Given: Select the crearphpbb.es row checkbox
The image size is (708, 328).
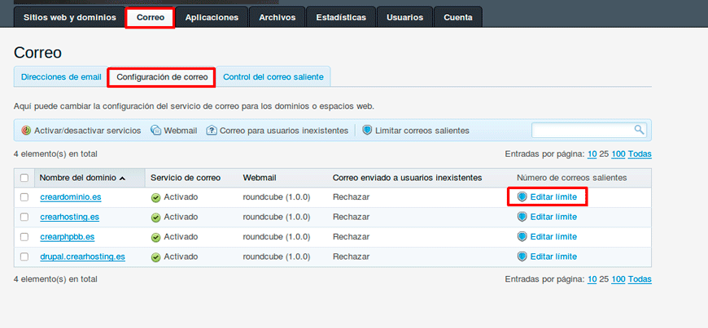Looking at the screenshot, I should point(24,237).
